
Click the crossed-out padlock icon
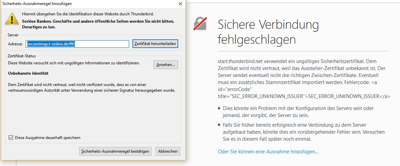[200, 24]
